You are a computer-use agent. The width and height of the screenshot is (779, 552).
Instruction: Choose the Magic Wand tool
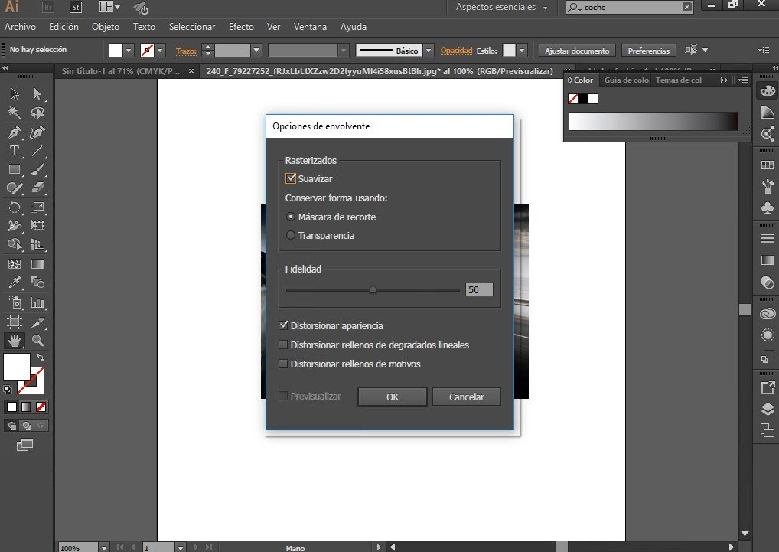point(15,113)
